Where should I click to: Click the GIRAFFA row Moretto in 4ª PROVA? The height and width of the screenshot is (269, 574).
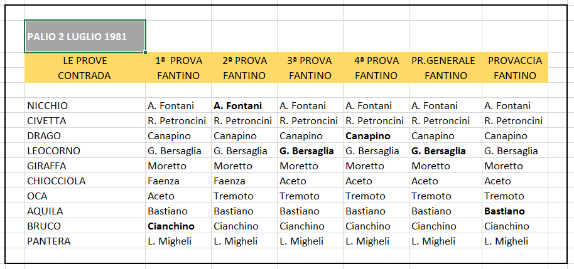[376, 166]
